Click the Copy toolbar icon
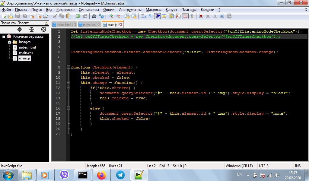This screenshot has width=309, height=181. pyautogui.click(x=62, y=16)
